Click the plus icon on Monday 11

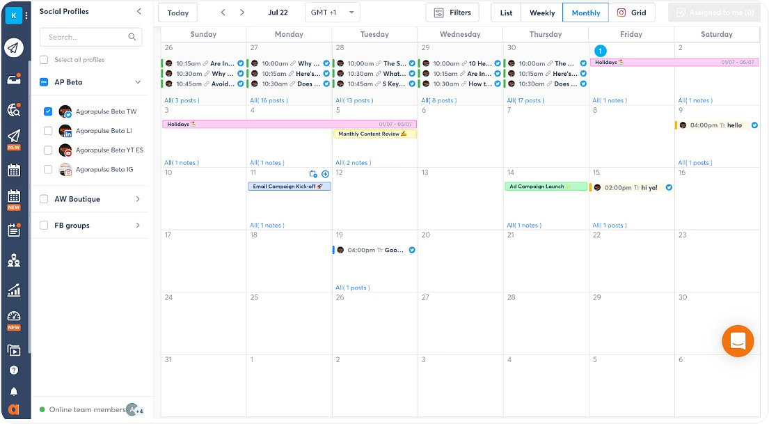(325, 174)
